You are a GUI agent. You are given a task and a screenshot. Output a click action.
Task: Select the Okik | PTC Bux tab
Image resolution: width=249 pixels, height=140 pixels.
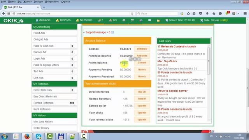pyautogui.click(x=21, y=7)
